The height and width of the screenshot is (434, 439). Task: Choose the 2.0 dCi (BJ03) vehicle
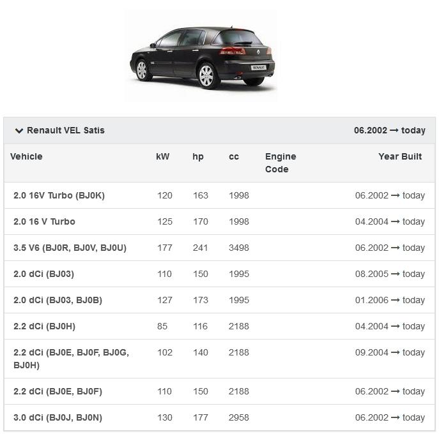(43, 274)
